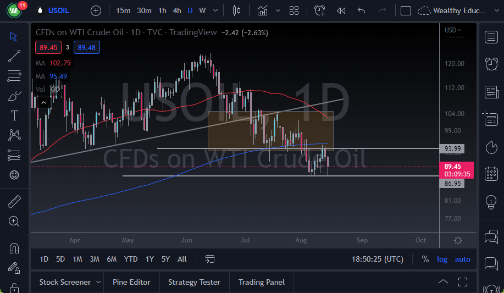Viewport: 504px width, 293px height.
Task: Open the public chats panel
Action: [x=491, y=237]
